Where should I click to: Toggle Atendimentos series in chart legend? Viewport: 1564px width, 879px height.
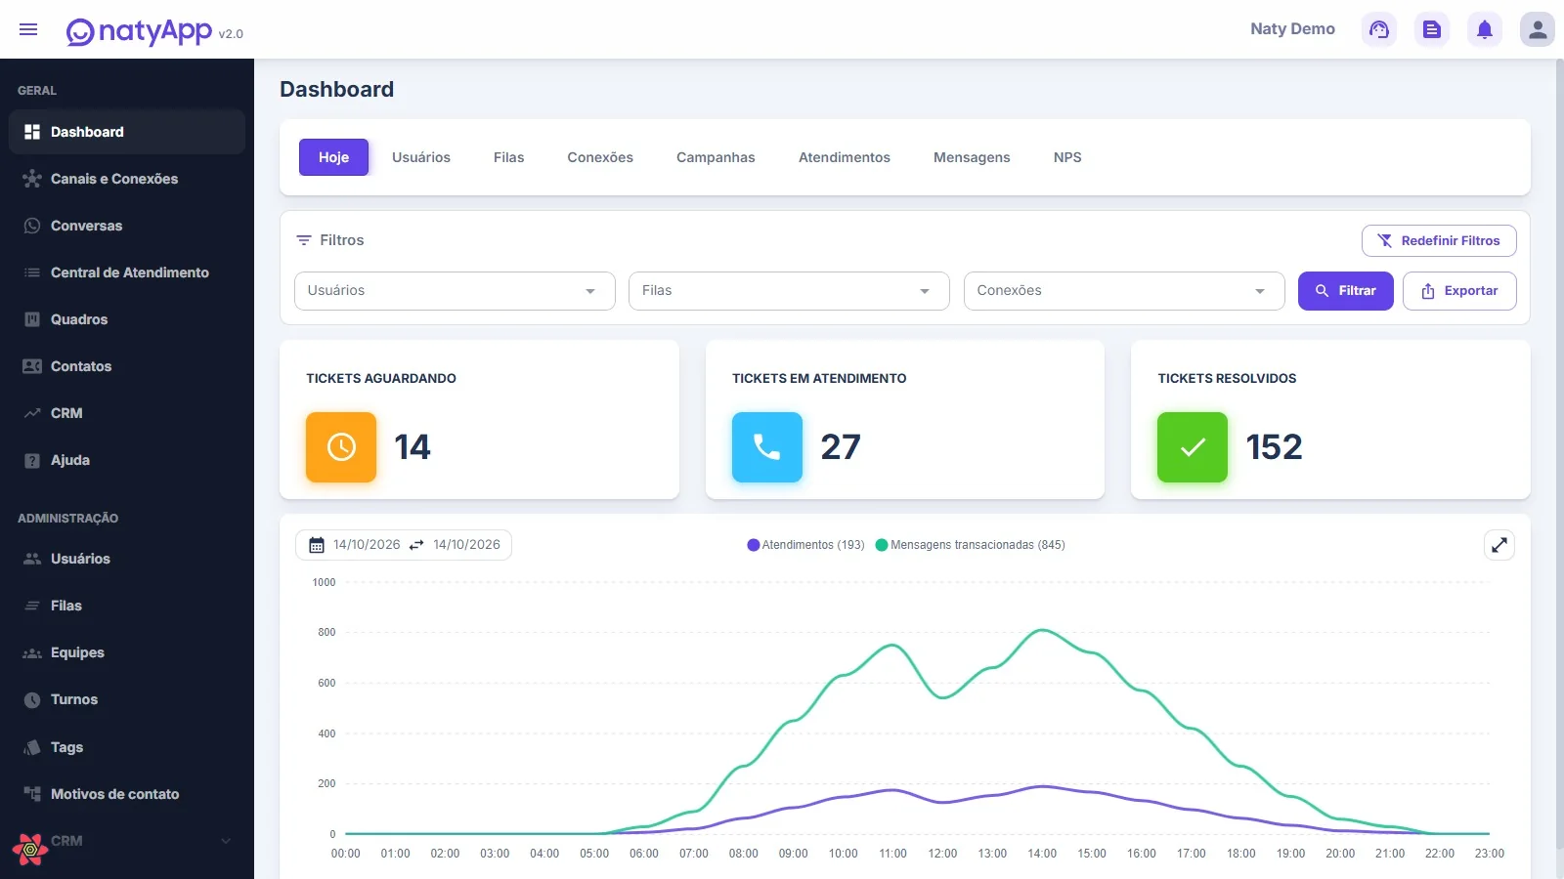pyautogui.click(x=805, y=545)
